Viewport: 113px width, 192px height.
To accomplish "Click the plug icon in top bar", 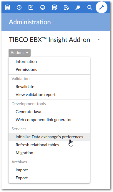I will [x=78, y=7].
